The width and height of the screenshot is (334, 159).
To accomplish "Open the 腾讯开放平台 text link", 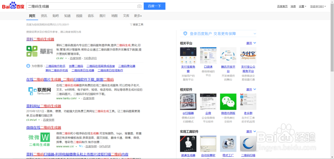I will tap(228, 69).
